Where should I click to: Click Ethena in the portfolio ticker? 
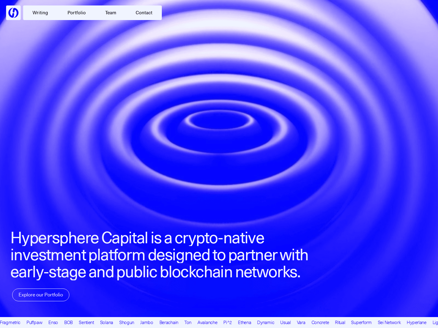(245, 323)
